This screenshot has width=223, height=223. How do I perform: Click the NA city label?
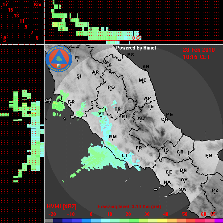click(x=167, y=182)
